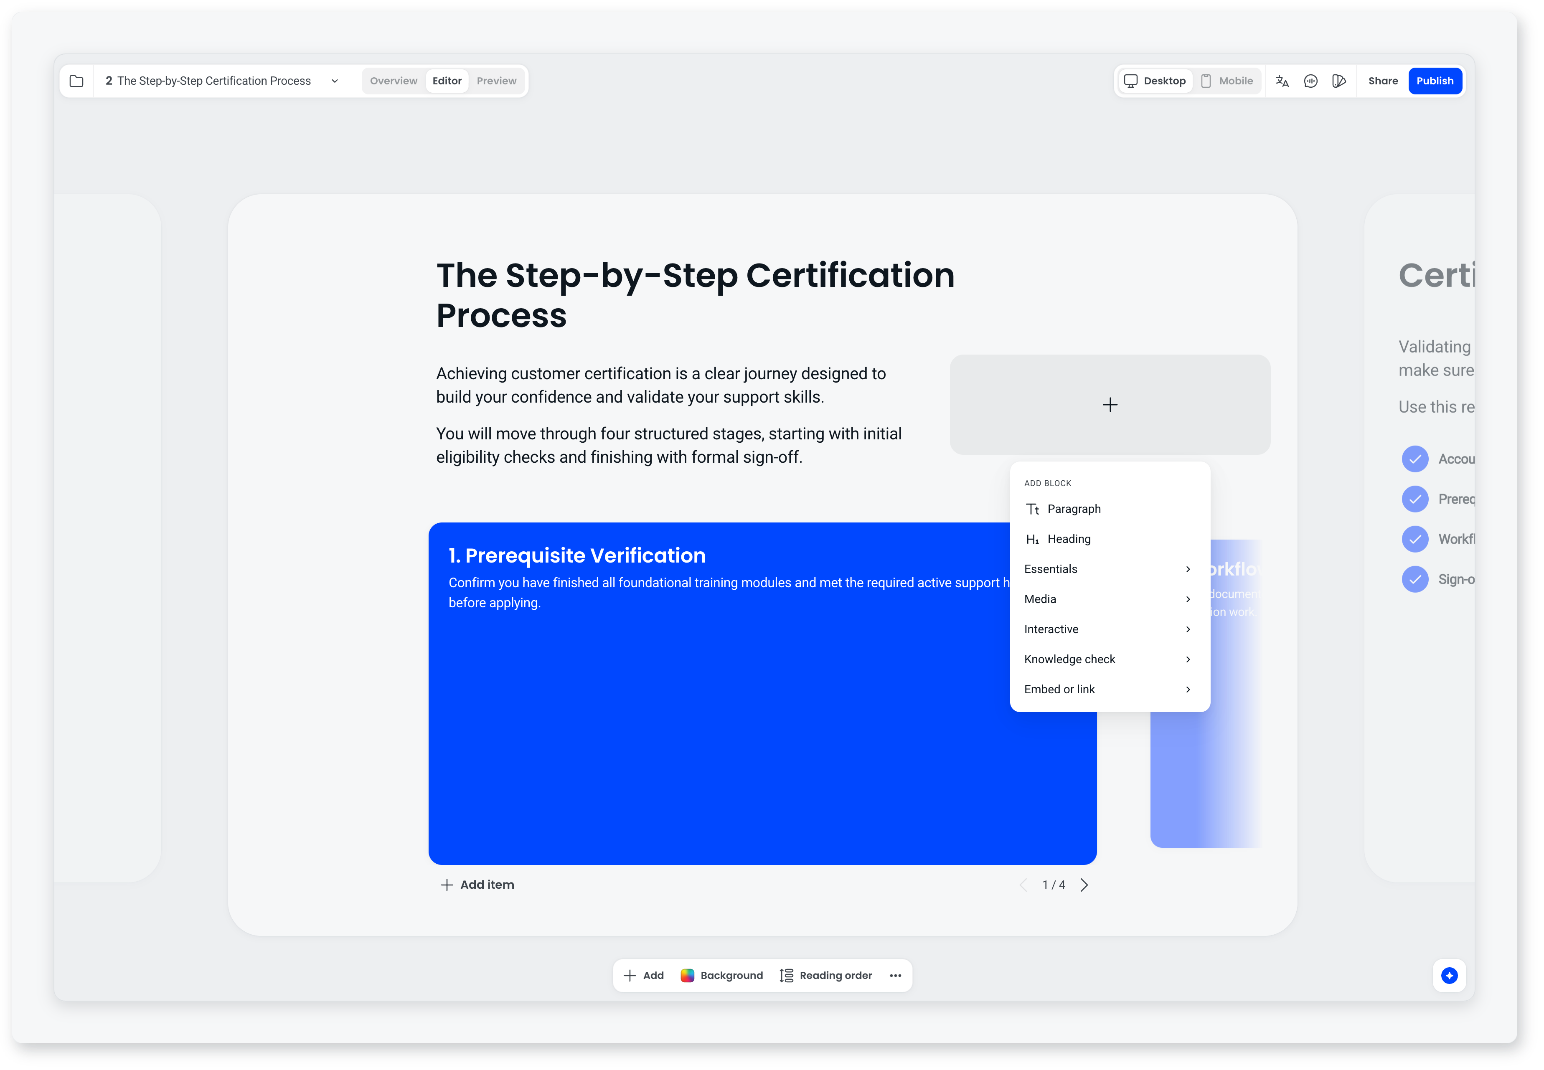The image size is (1544, 1070).
Task: Click the theme styles icon beside Share
Action: click(x=1339, y=81)
